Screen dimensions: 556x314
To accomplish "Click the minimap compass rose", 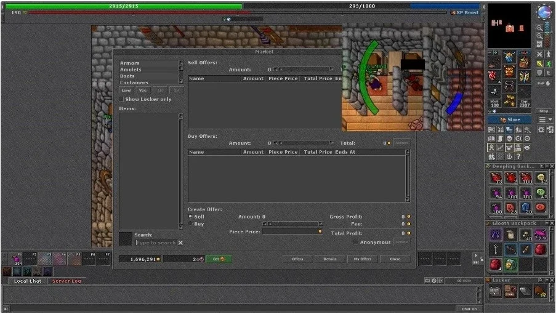I will tap(544, 11).
